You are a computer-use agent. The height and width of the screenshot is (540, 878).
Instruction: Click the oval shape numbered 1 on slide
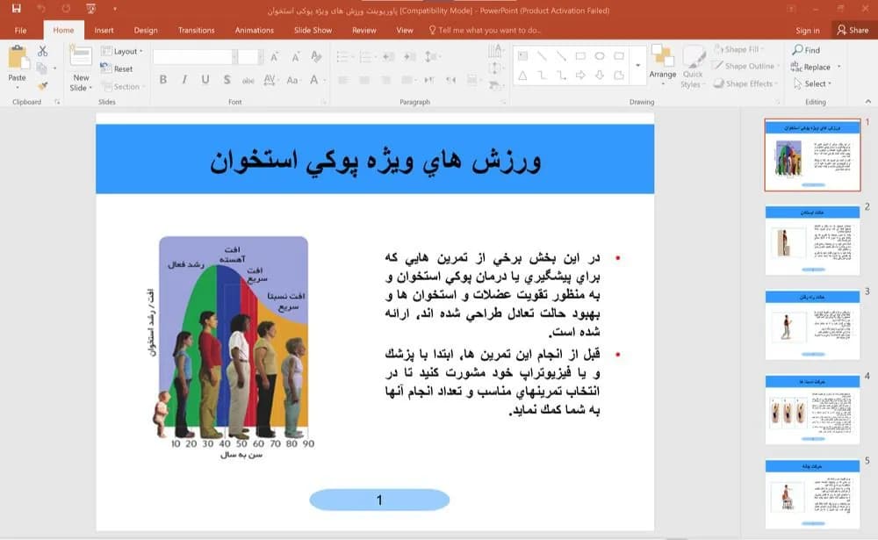click(379, 500)
